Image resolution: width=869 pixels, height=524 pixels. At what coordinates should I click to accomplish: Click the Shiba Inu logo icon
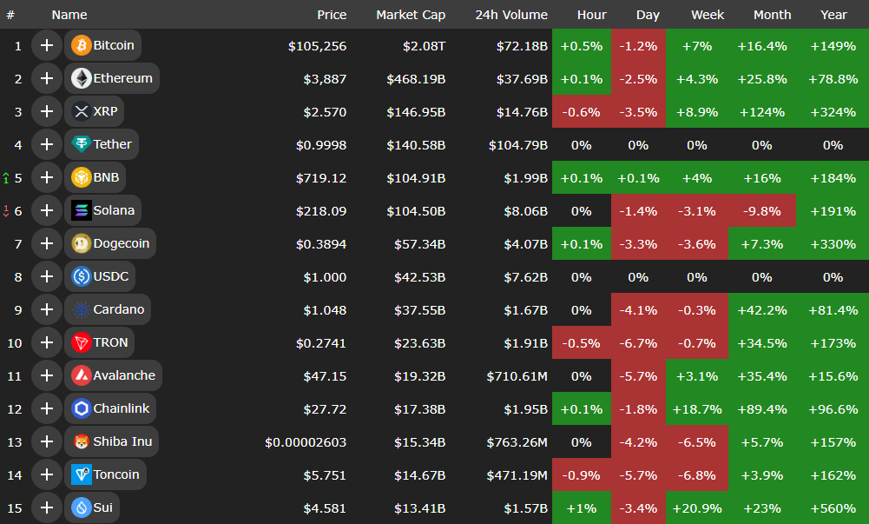82,441
